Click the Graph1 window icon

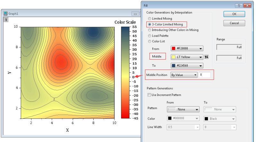[x=5, y=14]
